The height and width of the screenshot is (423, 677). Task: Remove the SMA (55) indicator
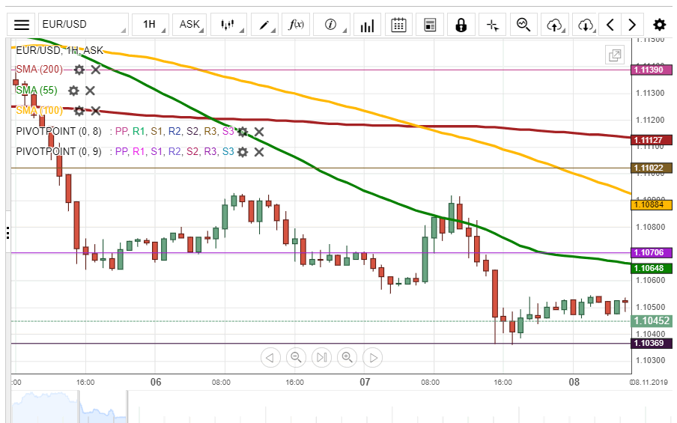pyautogui.click(x=90, y=91)
